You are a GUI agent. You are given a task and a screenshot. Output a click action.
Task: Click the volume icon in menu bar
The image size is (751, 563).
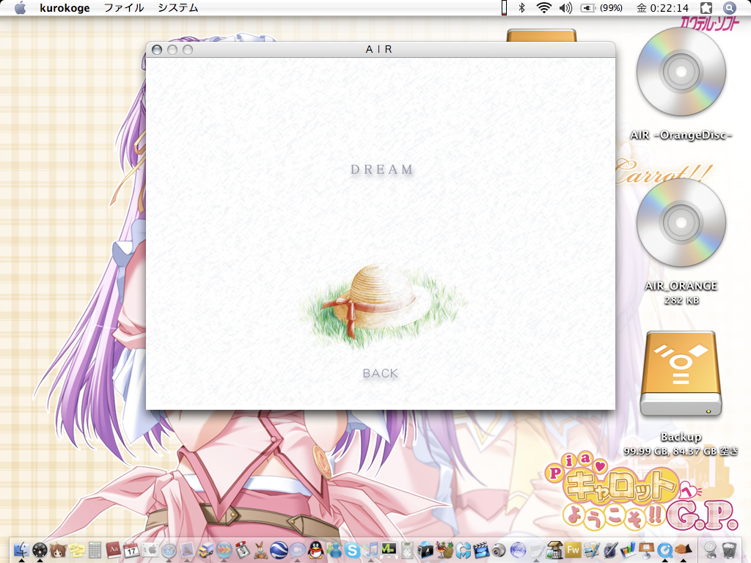(x=565, y=7)
